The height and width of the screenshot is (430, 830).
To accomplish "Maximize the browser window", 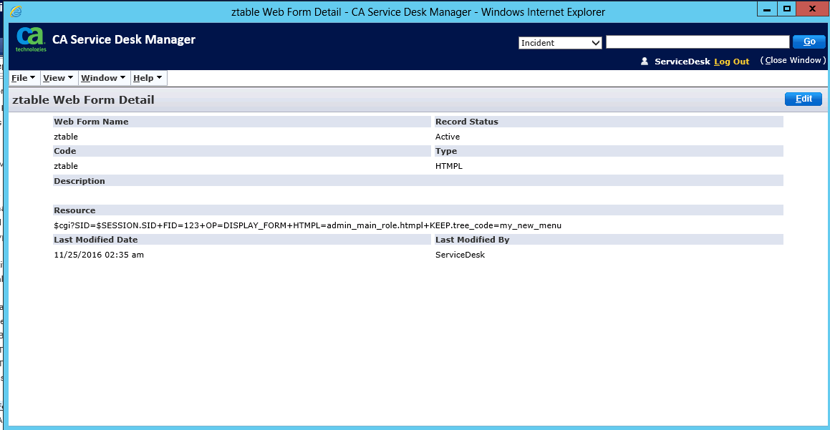I will (x=787, y=9).
